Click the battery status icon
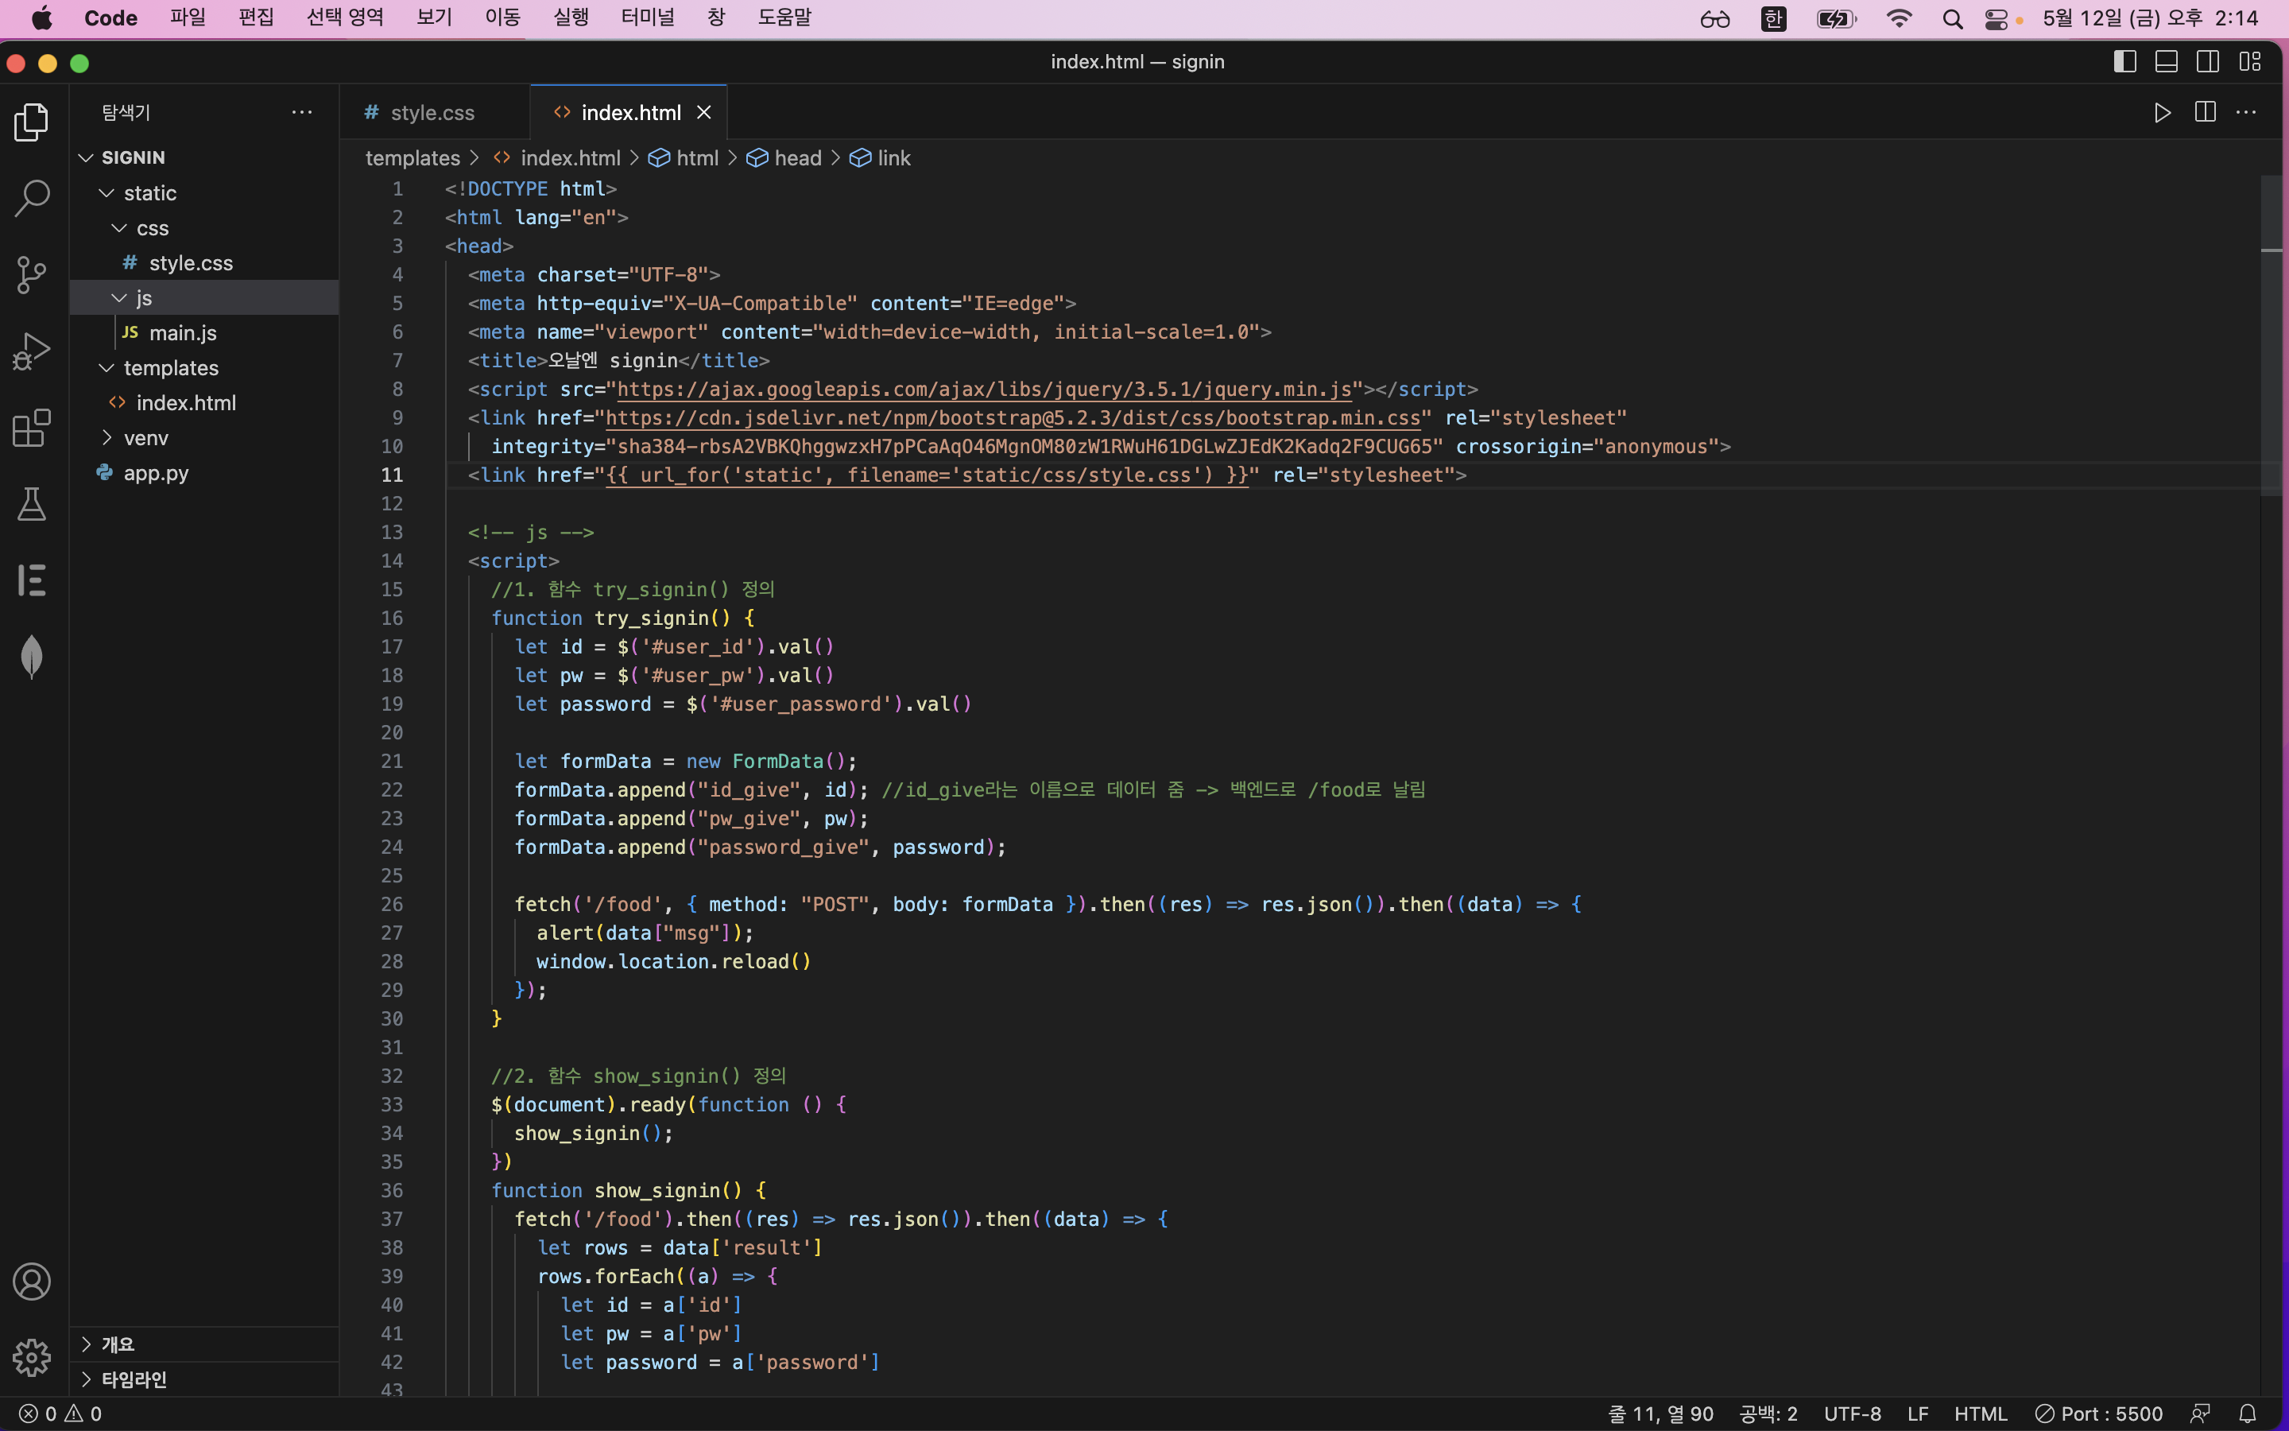 point(1837,19)
